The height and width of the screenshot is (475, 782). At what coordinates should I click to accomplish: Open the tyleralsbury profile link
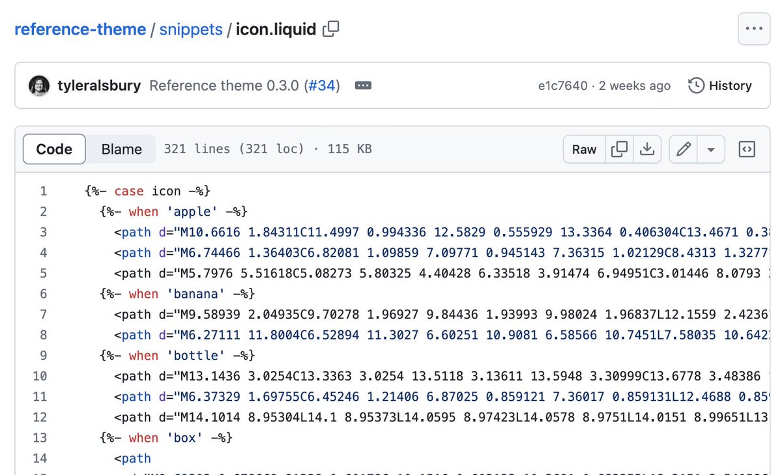tap(99, 85)
